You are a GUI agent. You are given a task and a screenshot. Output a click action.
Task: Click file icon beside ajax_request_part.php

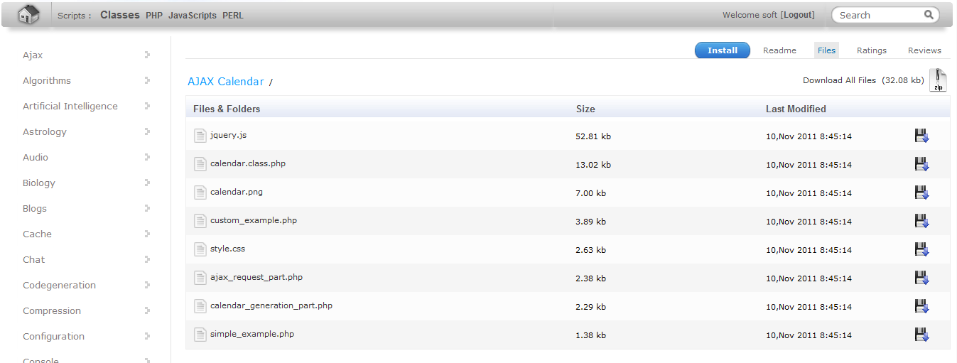pos(200,278)
